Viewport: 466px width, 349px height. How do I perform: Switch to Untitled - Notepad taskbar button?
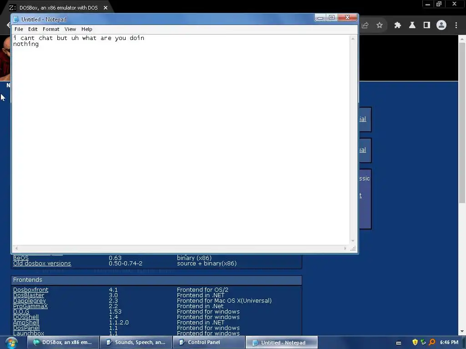click(x=281, y=343)
